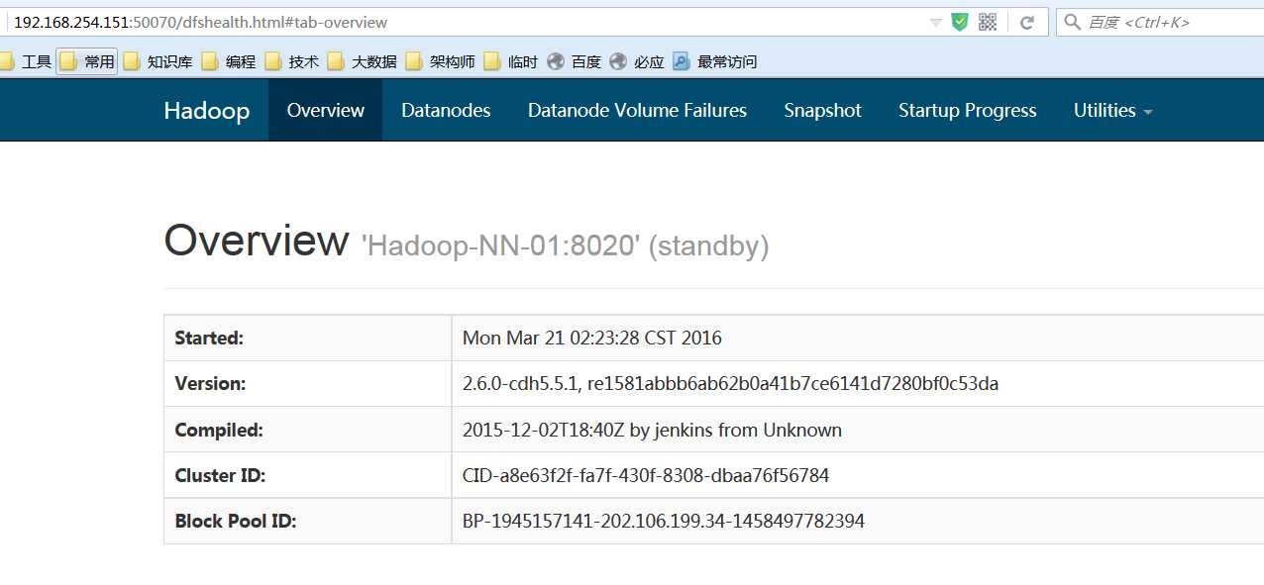Open the 百度 bookmark
1264x585 pixels.
575,61
